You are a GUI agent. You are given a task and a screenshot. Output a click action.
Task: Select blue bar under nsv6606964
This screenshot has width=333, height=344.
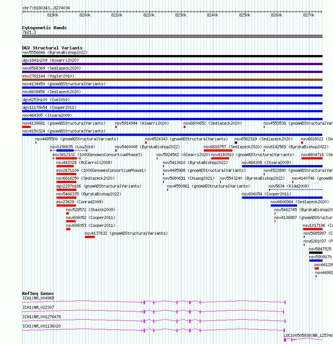(284, 206)
